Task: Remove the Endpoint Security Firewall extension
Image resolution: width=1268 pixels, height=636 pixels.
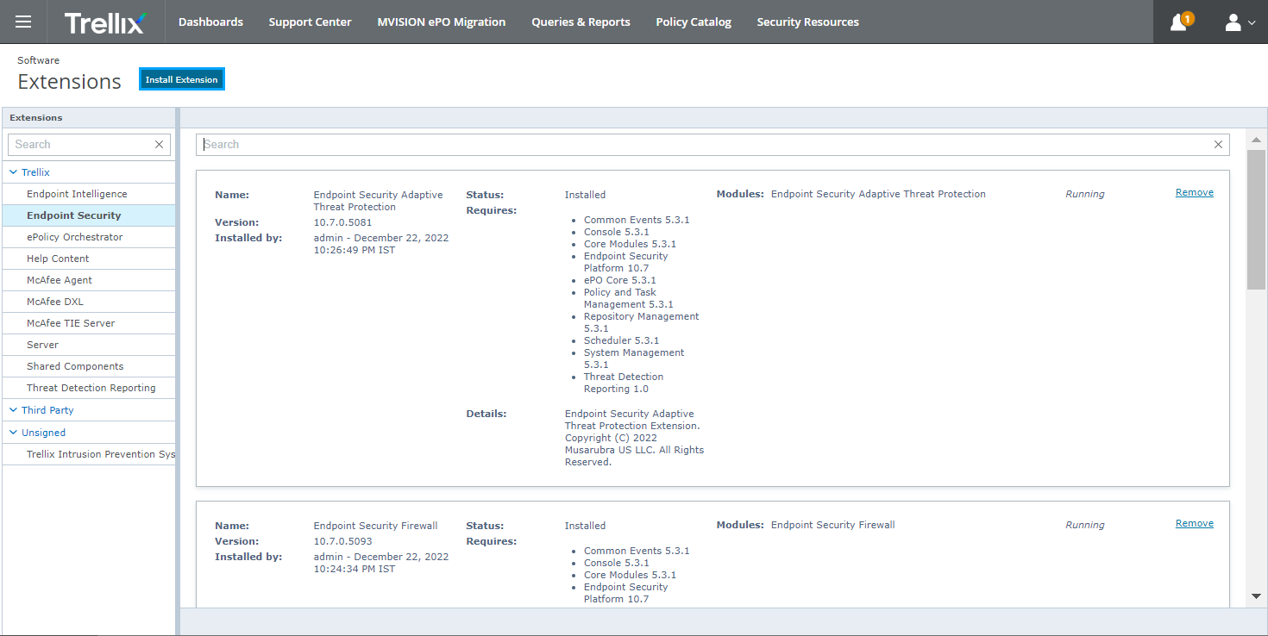Action: tap(1194, 524)
